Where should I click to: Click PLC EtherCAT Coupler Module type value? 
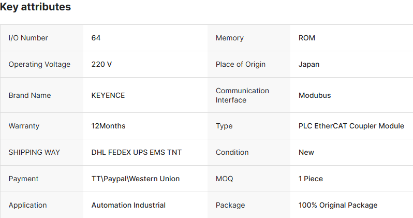click(351, 126)
